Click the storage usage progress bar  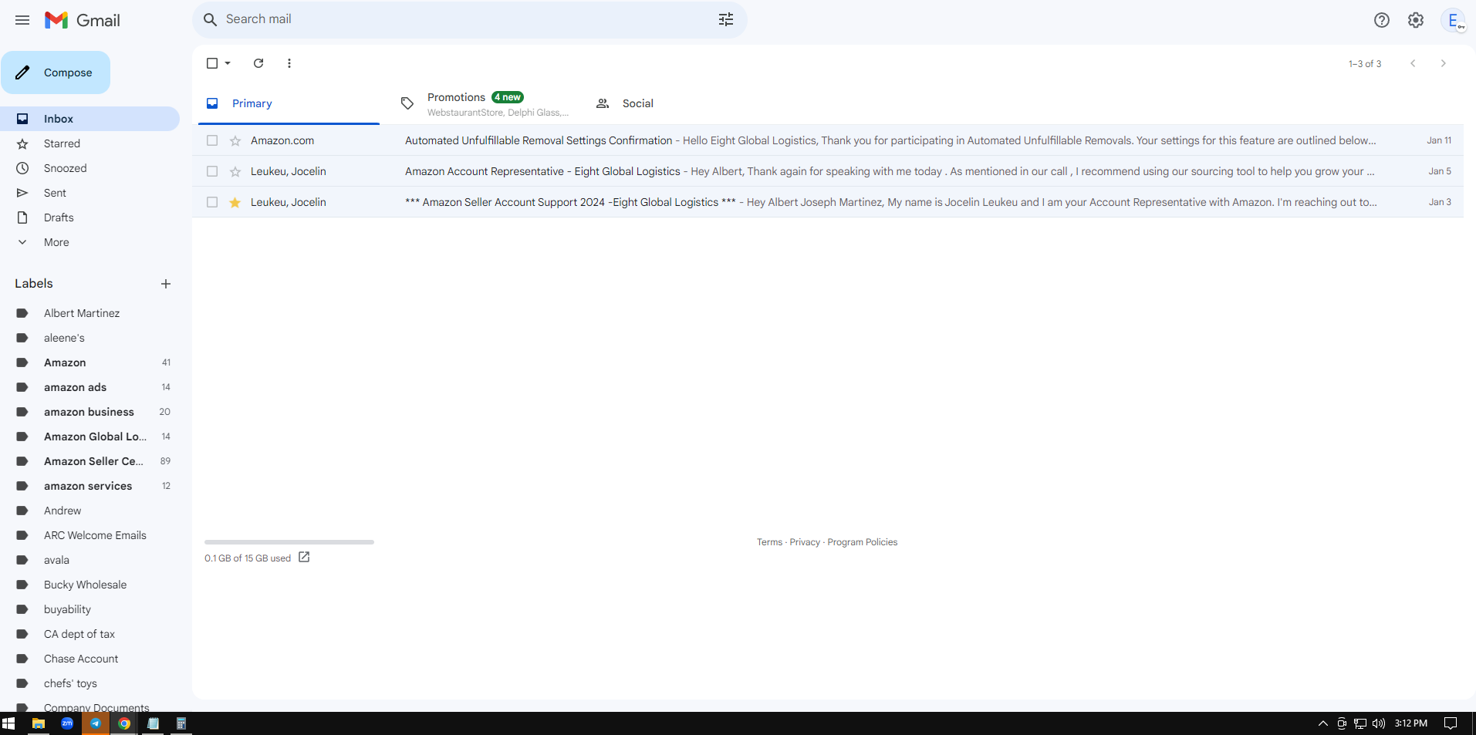(289, 542)
